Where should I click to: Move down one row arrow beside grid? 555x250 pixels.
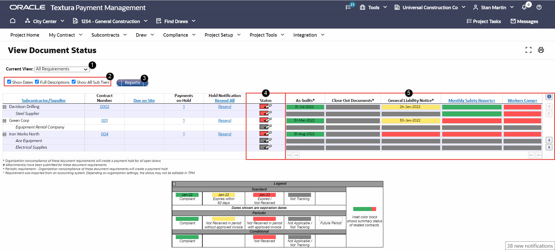(x=549, y=140)
